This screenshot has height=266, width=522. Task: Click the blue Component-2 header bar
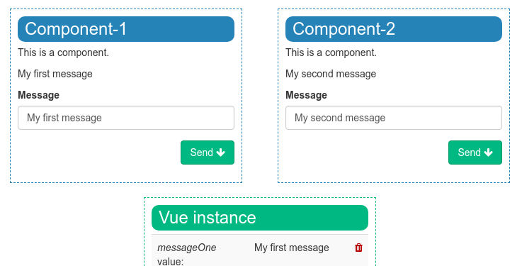(394, 29)
